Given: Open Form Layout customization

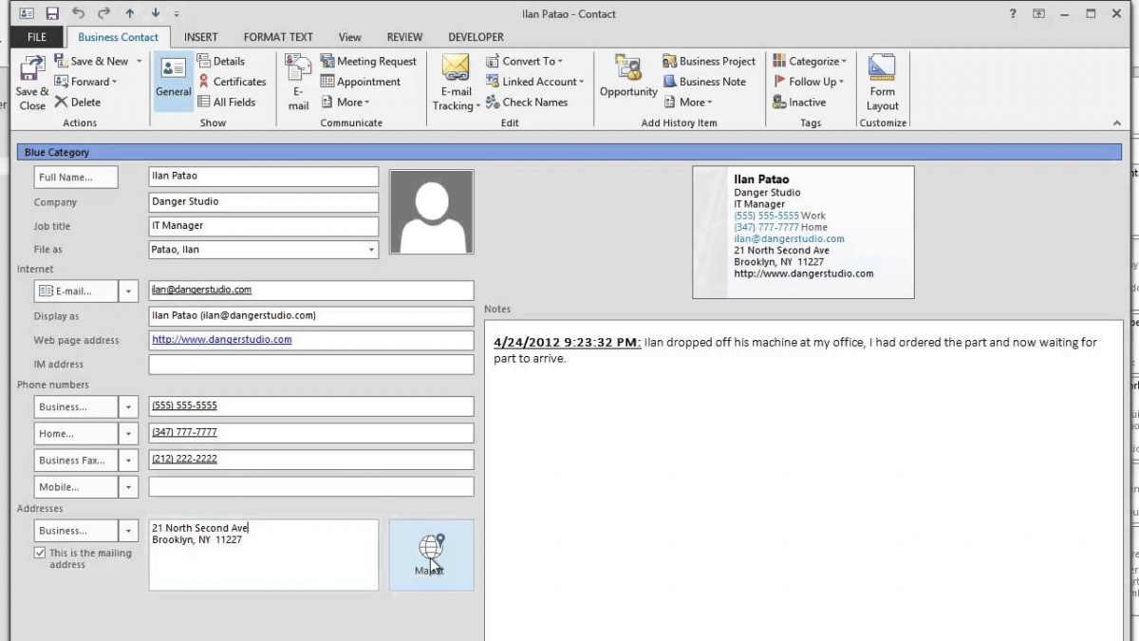Looking at the screenshot, I should click(x=882, y=83).
